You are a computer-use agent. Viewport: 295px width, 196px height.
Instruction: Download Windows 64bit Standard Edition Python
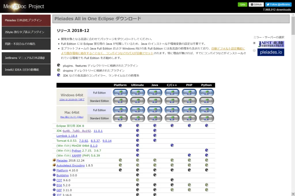206,101
